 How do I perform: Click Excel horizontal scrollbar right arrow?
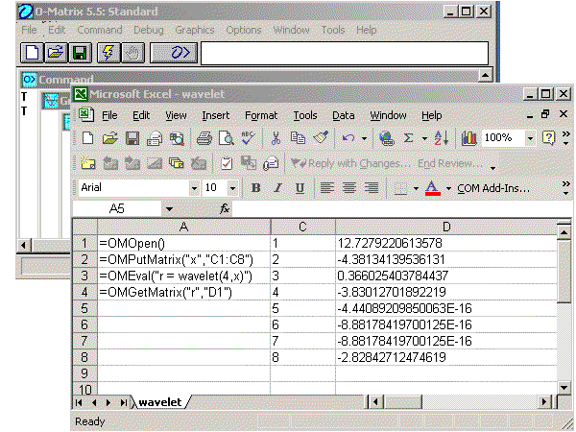[545, 402]
